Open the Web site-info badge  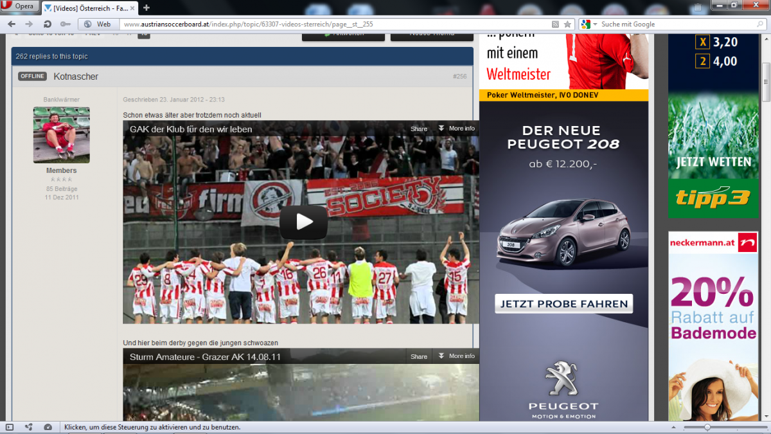click(x=99, y=24)
